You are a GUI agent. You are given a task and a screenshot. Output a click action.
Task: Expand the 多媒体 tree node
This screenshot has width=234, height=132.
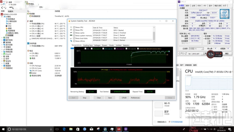point(2,47)
